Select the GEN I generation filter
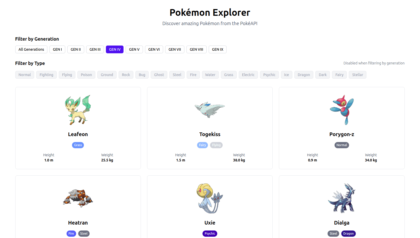Viewport: 420px width, 238px height. (x=57, y=49)
